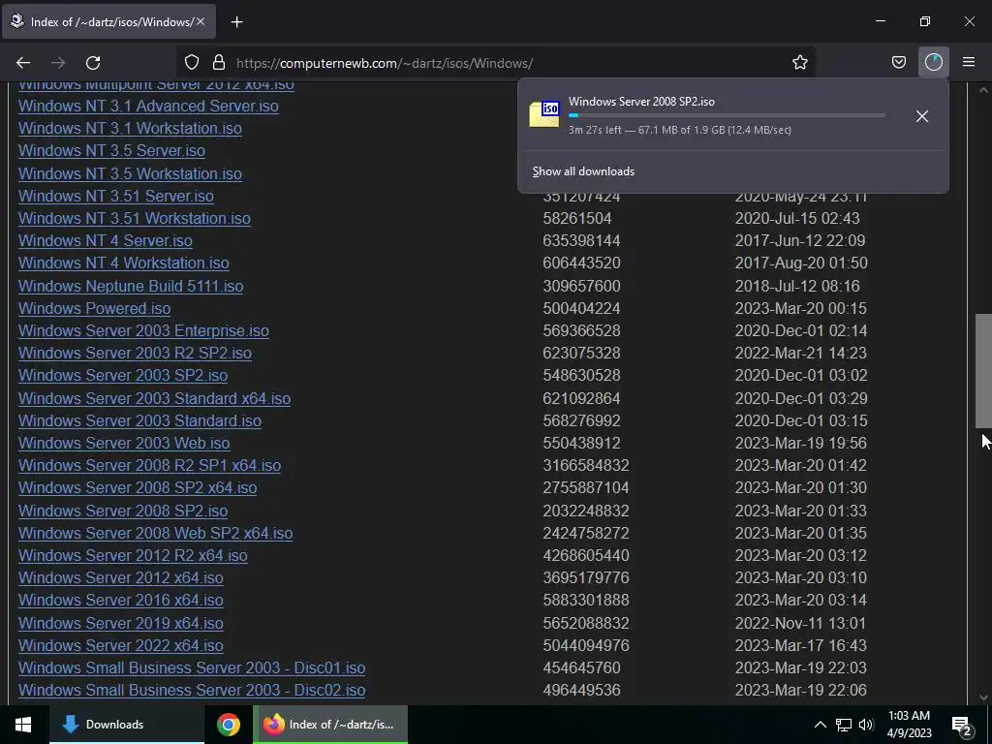Cancel the Windows Server 2008 SP2 download

pyautogui.click(x=922, y=116)
